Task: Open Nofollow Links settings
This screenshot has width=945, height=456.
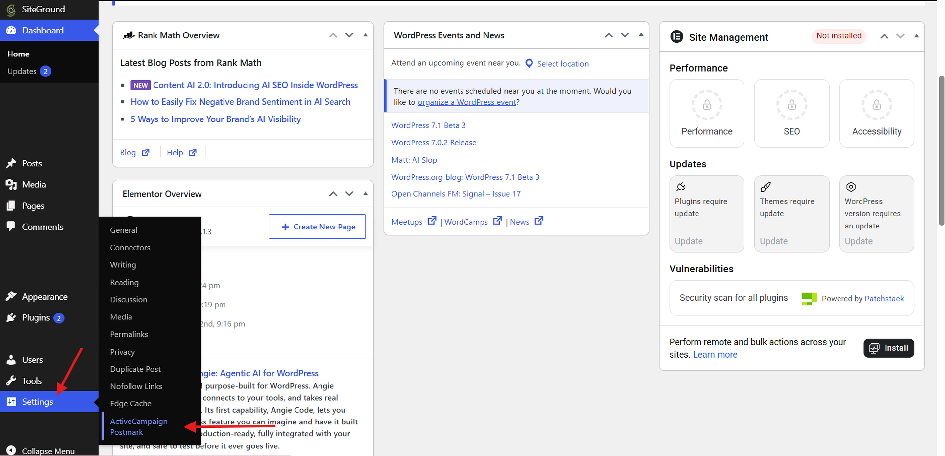Action: 136,386
